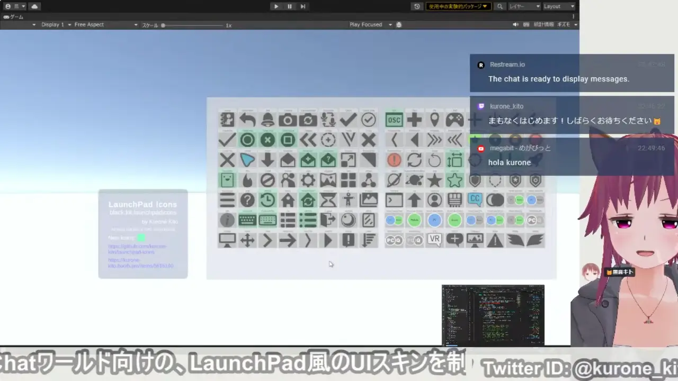Select the gamepad icon
The image size is (678, 381).
pyautogui.click(x=454, y=120)
